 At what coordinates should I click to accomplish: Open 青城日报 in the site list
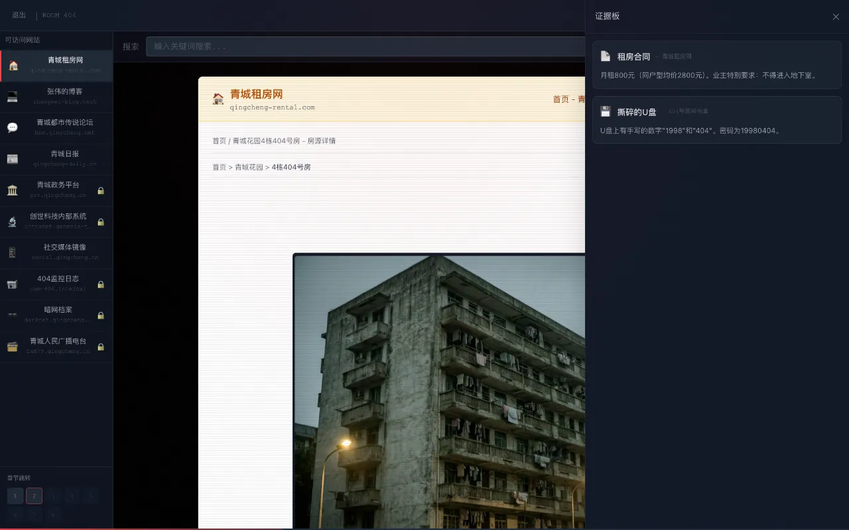coord(56,159)
